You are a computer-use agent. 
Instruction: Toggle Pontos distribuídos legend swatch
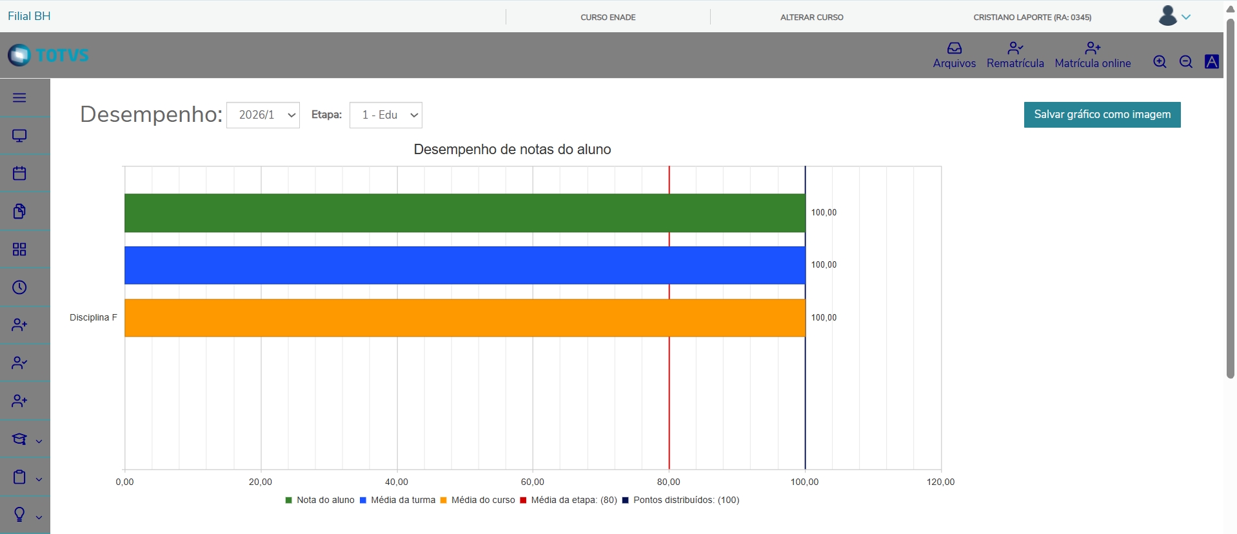(626, 500)
